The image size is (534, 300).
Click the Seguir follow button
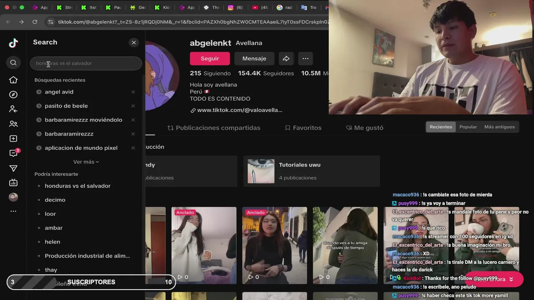tap(210, 59)
